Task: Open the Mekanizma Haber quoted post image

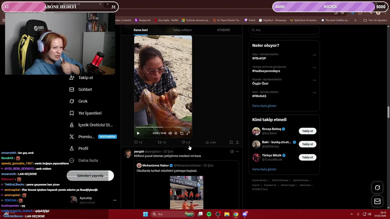Action: (186, 193)
